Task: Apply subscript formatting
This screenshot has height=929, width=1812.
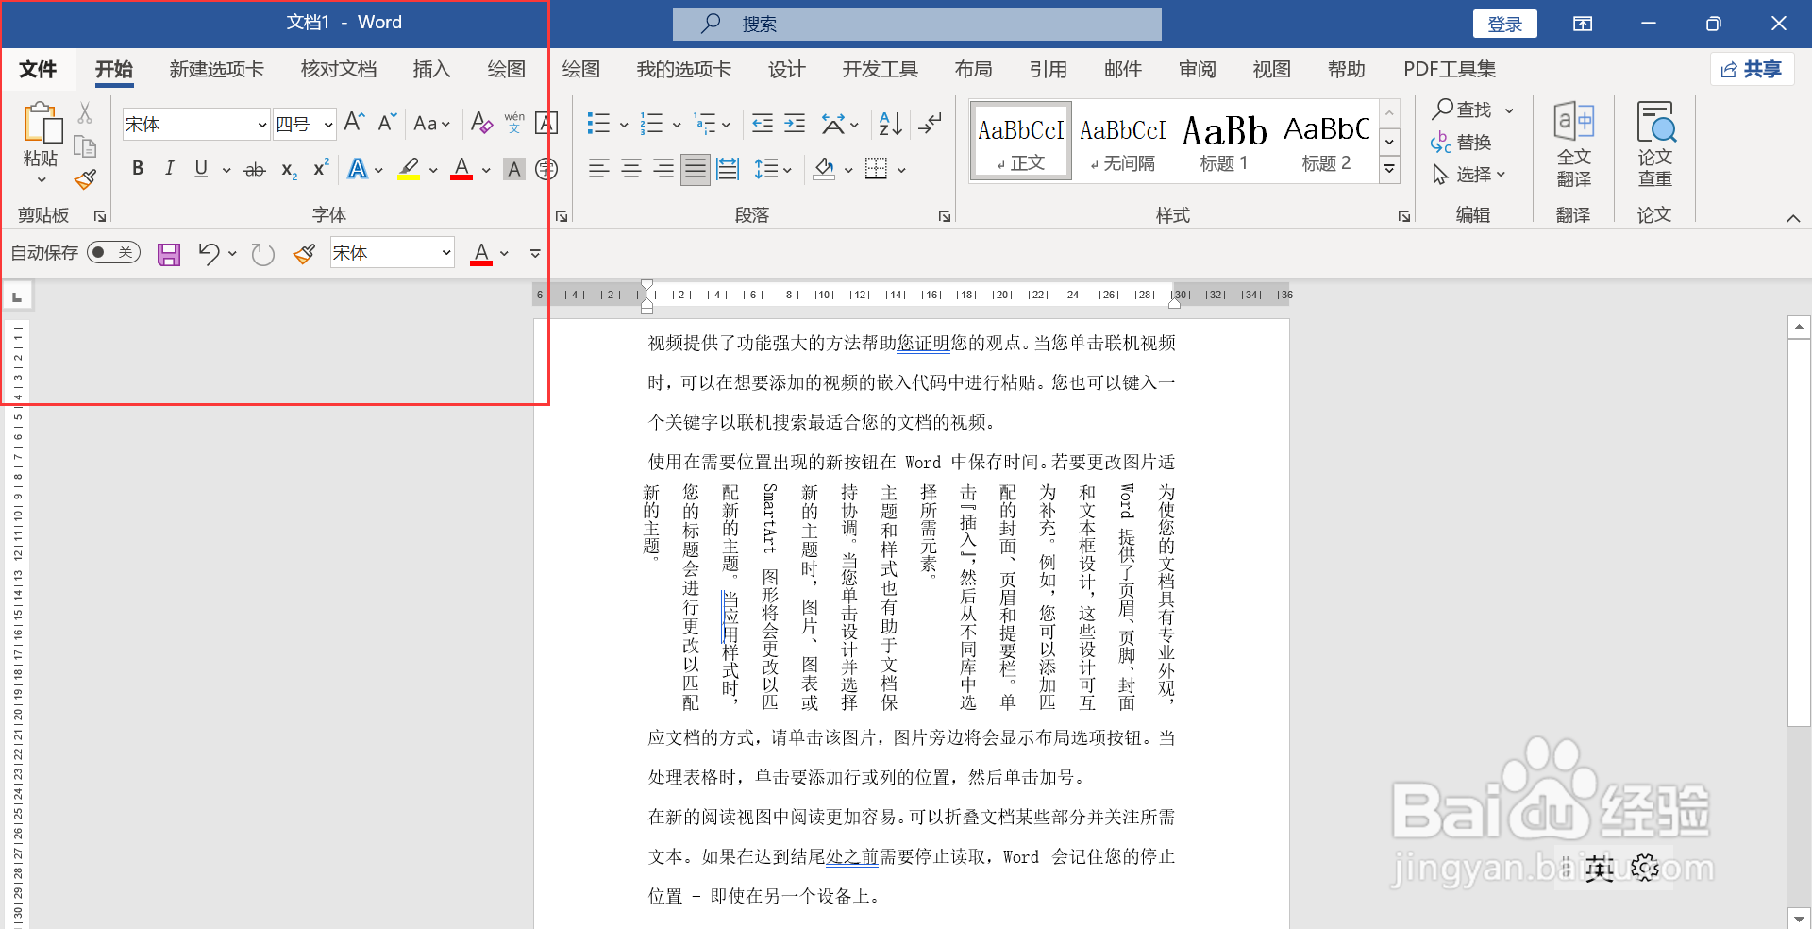Action: coord(289,170)
